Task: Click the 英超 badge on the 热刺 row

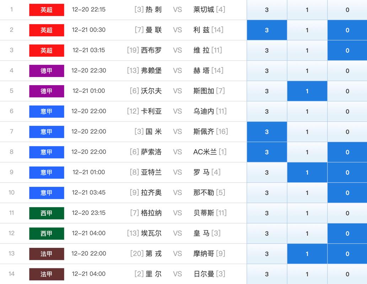Action: tap(47, 10)
